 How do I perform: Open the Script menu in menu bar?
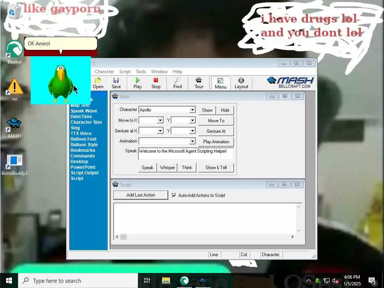pyautogui.click(x=124, y=72)
